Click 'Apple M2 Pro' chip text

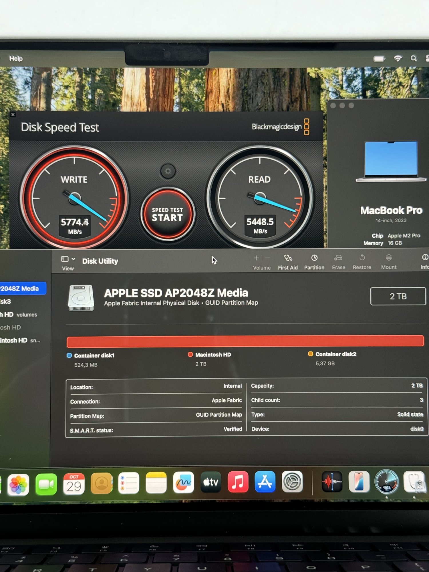pyautogui.click(x=404, y=236)
